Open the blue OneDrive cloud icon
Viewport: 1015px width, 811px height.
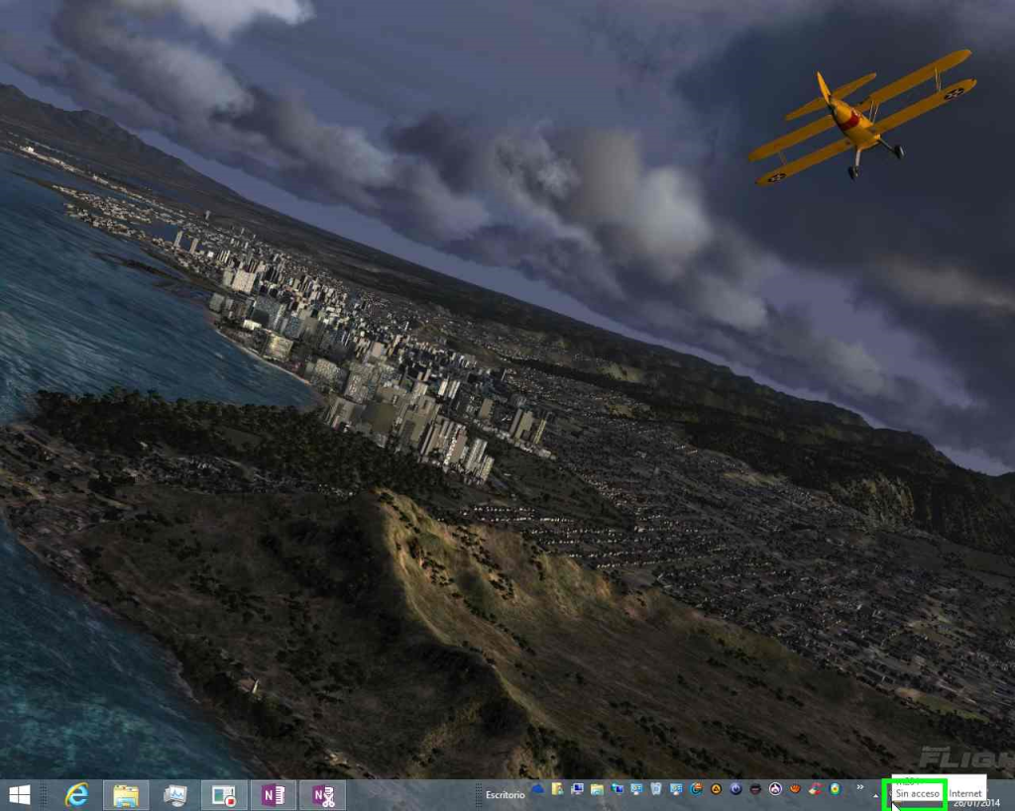coord(538,789)
